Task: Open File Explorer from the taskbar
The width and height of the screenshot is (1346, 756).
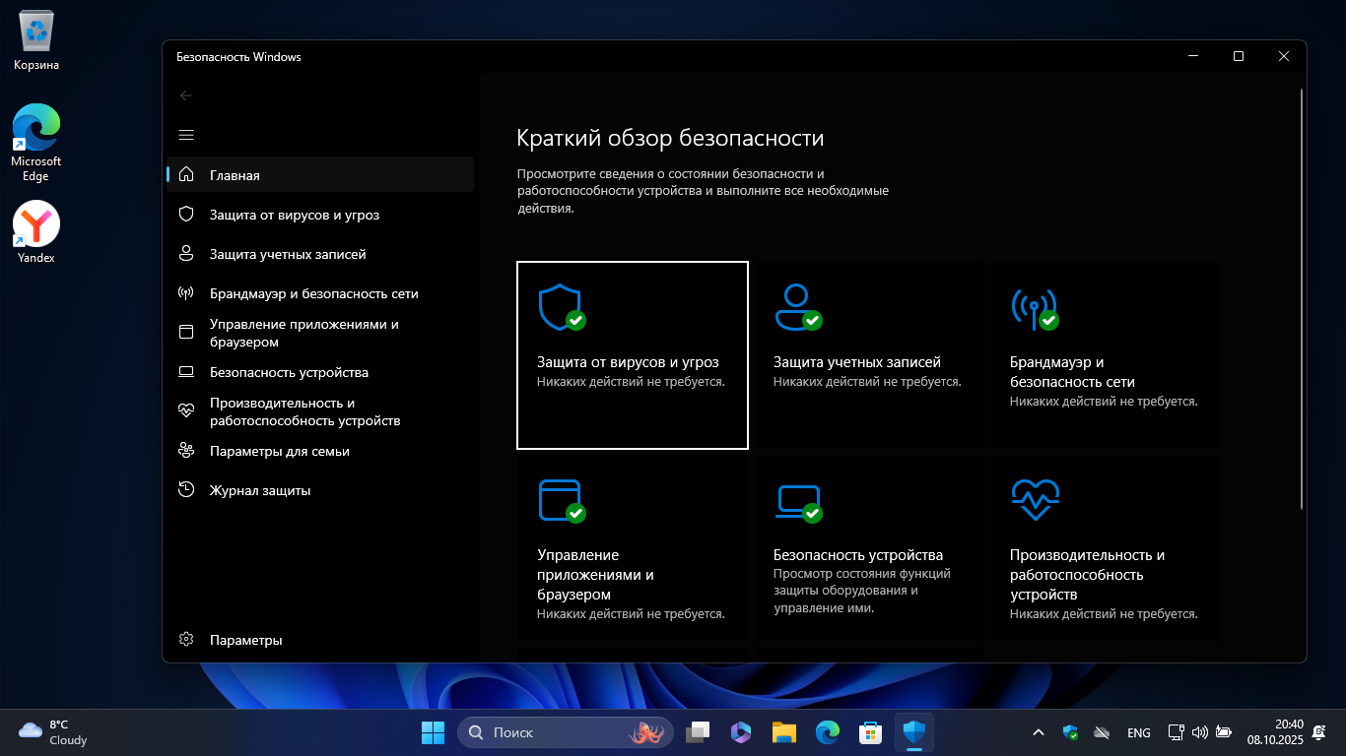Action: [783, 732]
